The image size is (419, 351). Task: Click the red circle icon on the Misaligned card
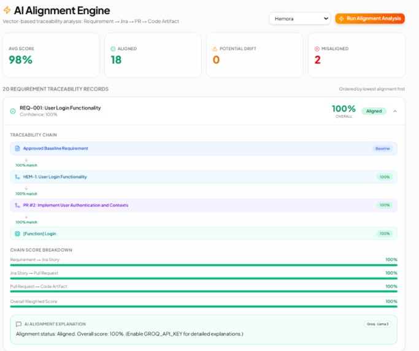[317, 49]
